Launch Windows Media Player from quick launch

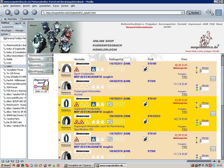pyautogui.click(x=36, y=165)
